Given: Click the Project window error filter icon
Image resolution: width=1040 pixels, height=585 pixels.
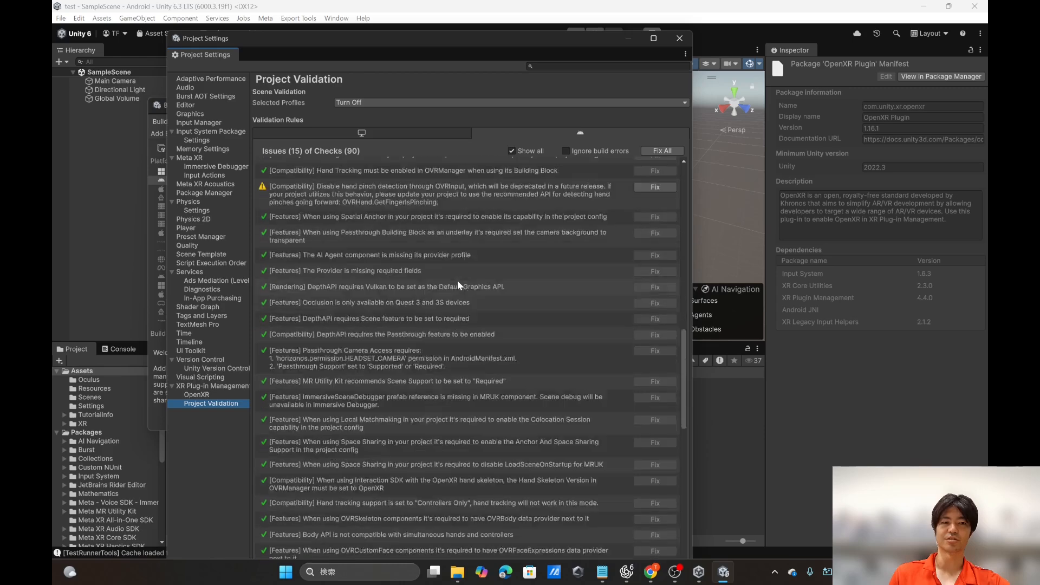Looking at the screenshot, I should pyautogui.click(x=719, y=361).
